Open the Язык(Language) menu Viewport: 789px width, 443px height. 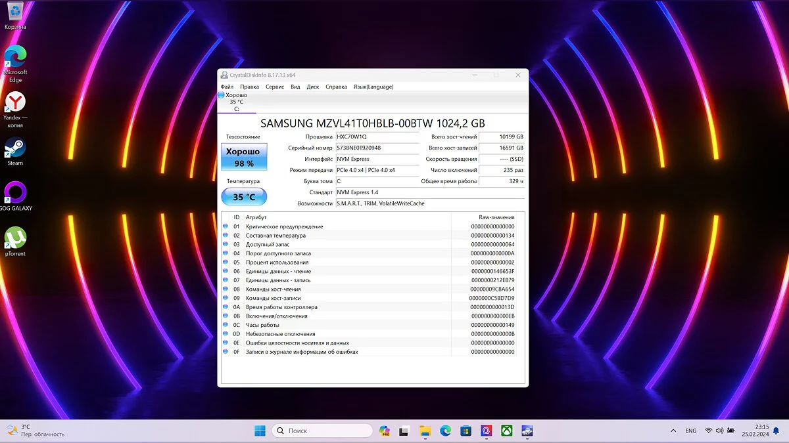click(373, 87)
